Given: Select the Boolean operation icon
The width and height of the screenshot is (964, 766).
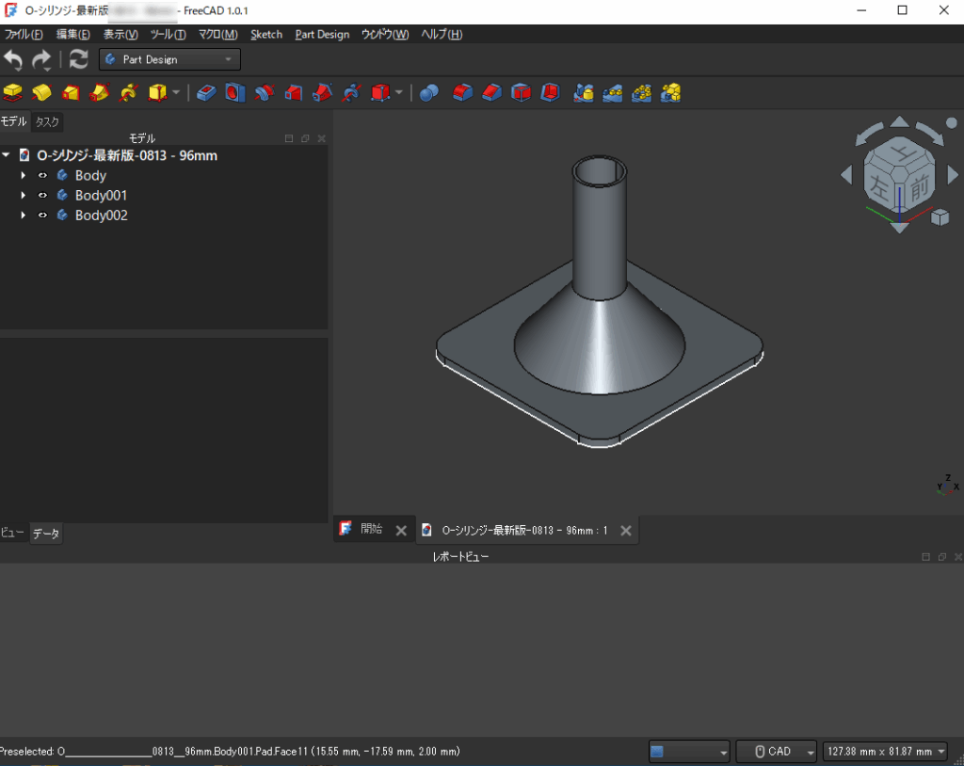Looking at the screenshot, I should coord(429,92).
